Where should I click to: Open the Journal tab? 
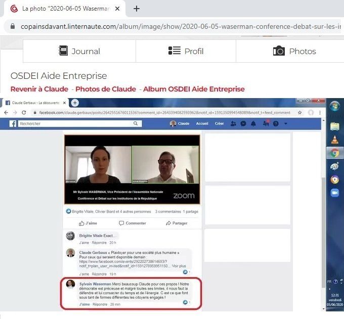click(x=79, y=51)
